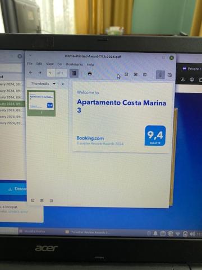
Task: Click the third zoom icon before the separator
Action: (x=145, y=75)
